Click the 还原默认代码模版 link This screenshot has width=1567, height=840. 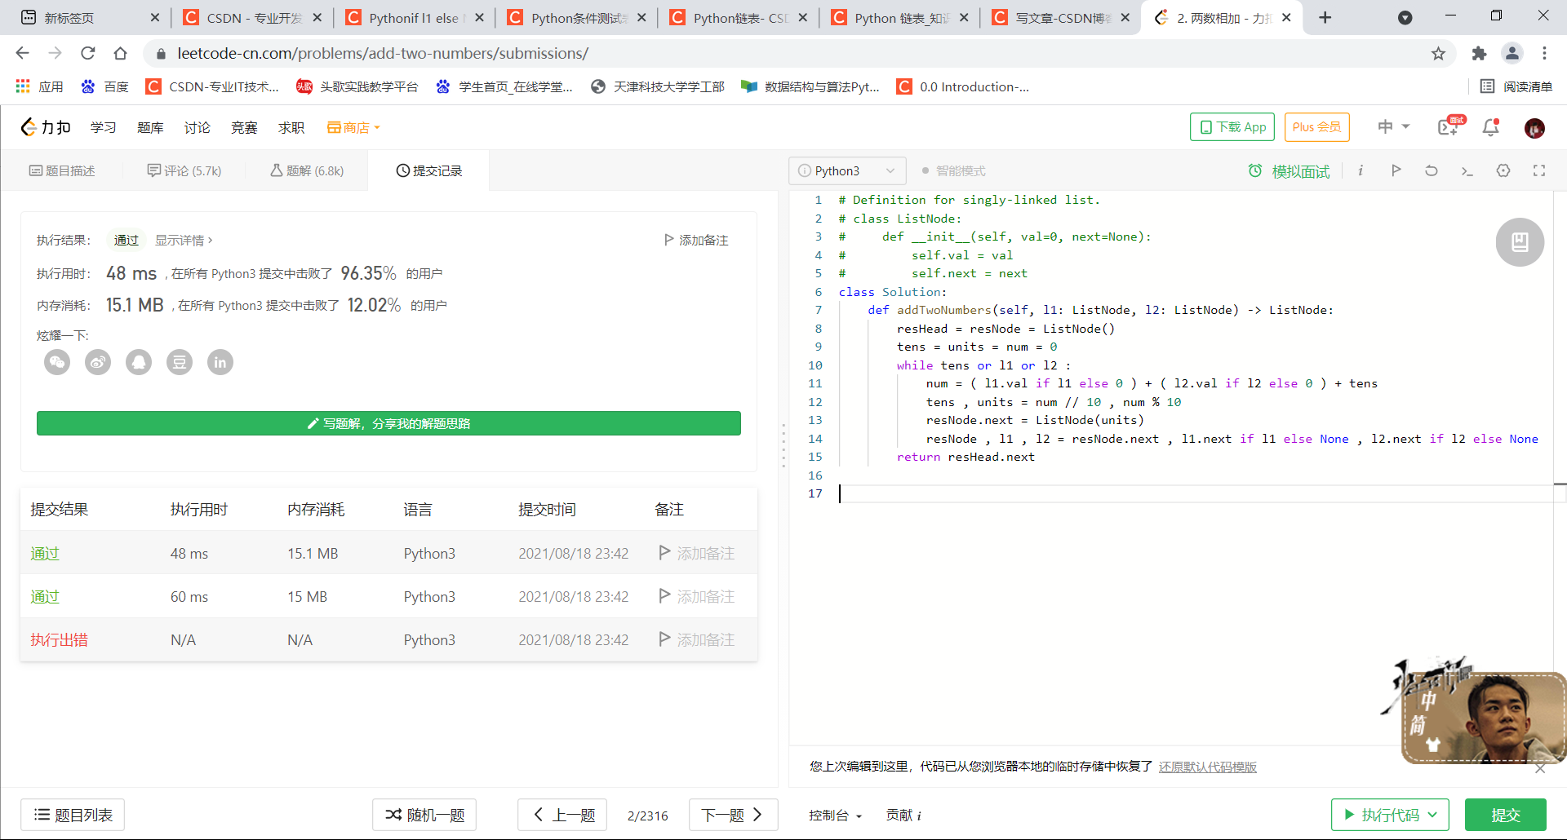1207,767
